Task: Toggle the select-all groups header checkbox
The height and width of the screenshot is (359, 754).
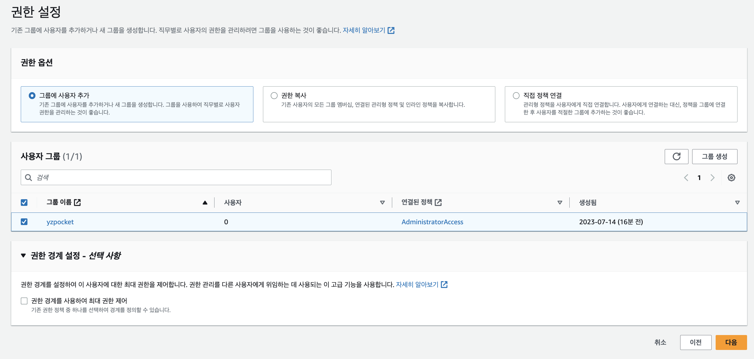Action: pyautogui.click(x=24, y=202)
